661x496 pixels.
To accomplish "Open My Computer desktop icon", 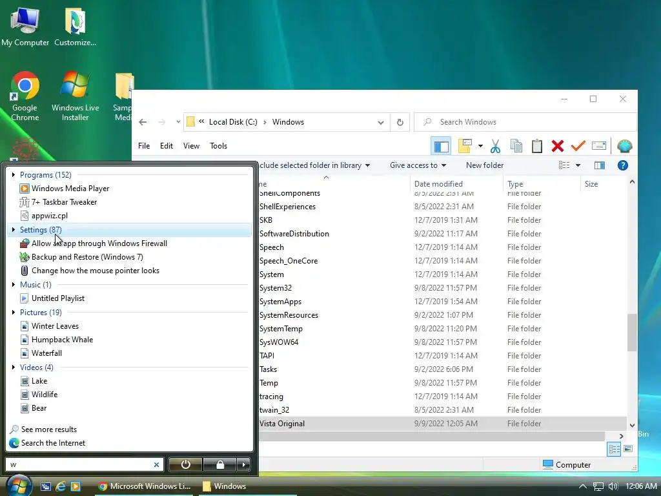I will pyautogui.click(x=25, y=26).
